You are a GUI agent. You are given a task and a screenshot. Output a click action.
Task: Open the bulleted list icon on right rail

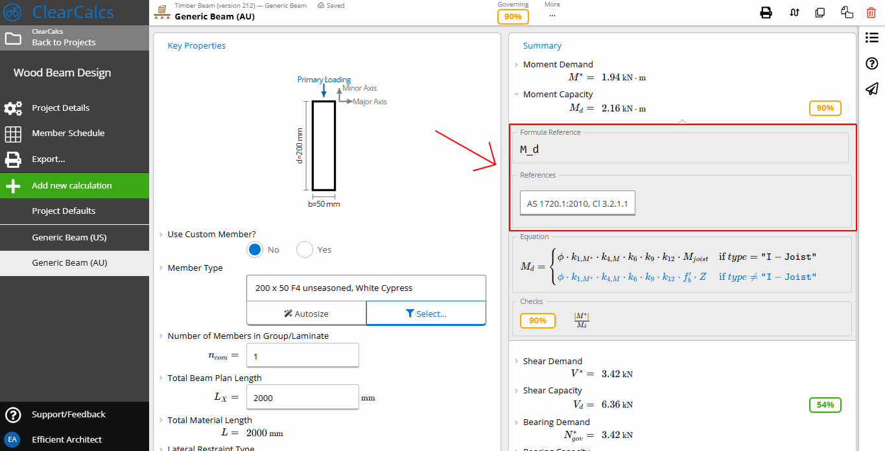[x=872, y=38]
